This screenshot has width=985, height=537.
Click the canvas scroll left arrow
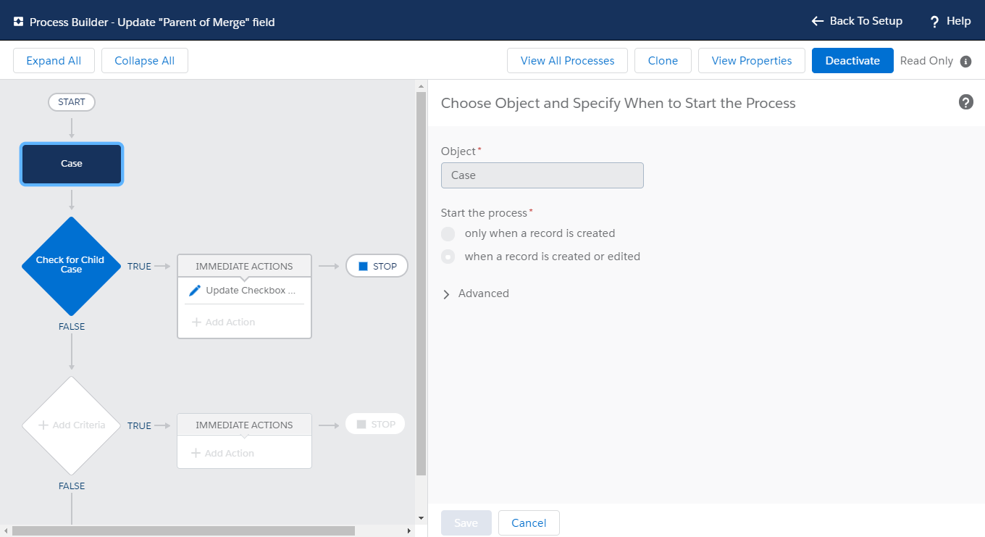(6, 530)
